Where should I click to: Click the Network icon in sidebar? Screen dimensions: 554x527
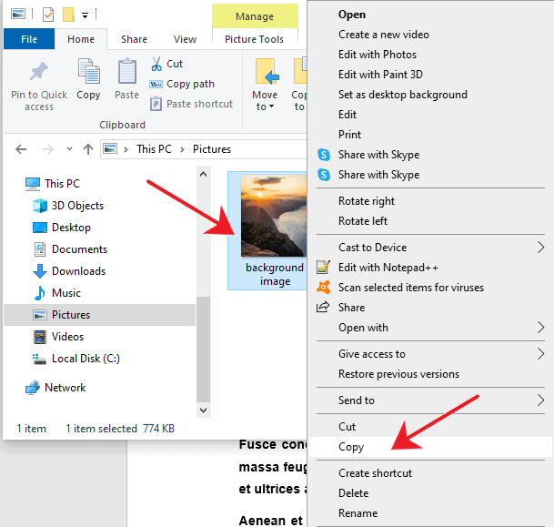(x=33, y=388)
